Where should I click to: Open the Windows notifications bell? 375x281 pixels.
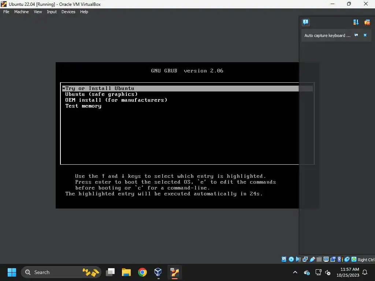click(x=365, y=272)
